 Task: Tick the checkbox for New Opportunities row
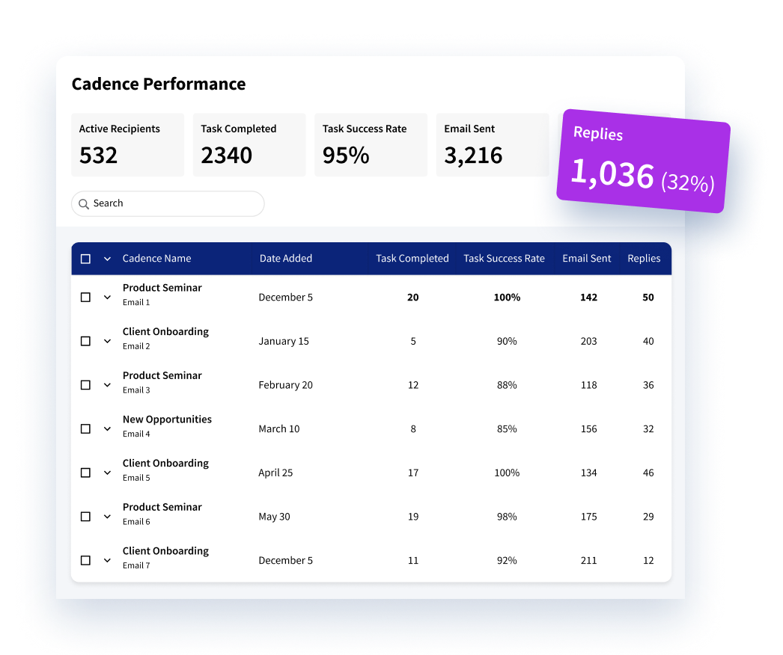coord(85,429)
